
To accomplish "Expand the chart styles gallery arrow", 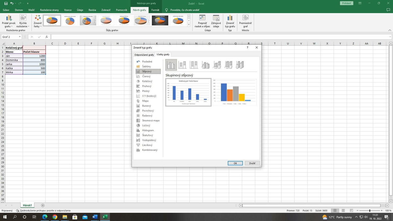I will pos(189,25).
